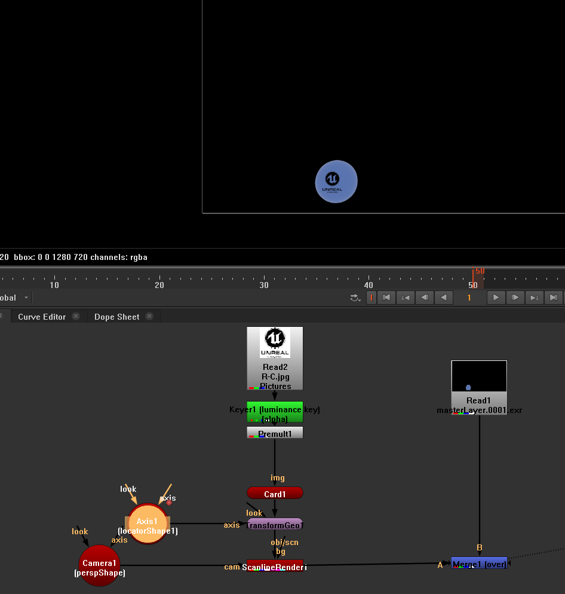The image size is (565, 594).
Task: Click the 'axis' input label beside TransformGeo1
Action: click(x=232, y=525)
